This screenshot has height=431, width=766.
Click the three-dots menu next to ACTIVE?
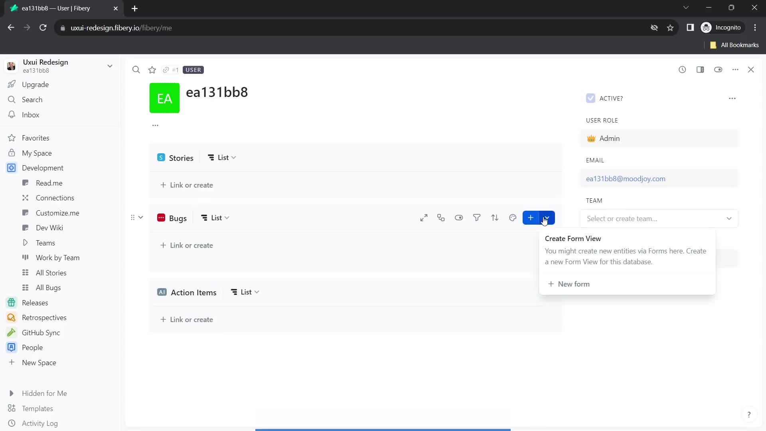[x=732, y=98]
